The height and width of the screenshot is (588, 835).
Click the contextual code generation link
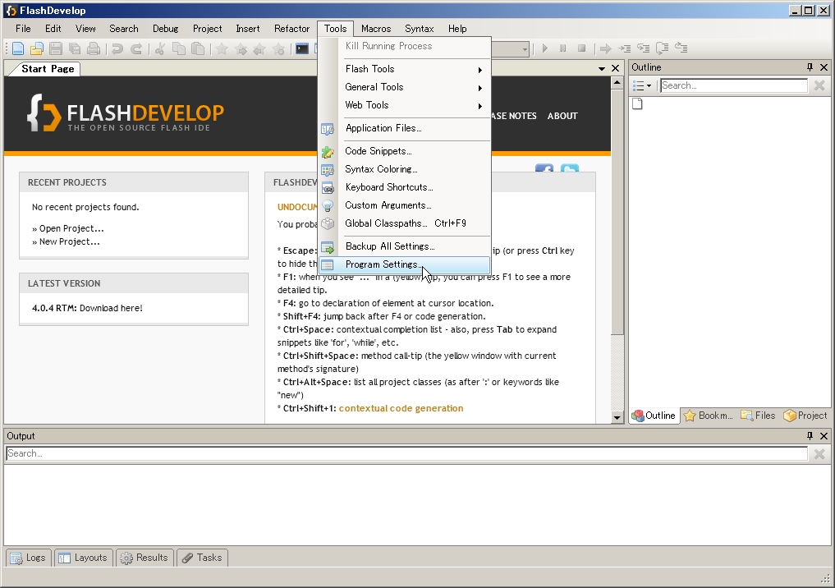pyautogui.click(x=401, y=408)
